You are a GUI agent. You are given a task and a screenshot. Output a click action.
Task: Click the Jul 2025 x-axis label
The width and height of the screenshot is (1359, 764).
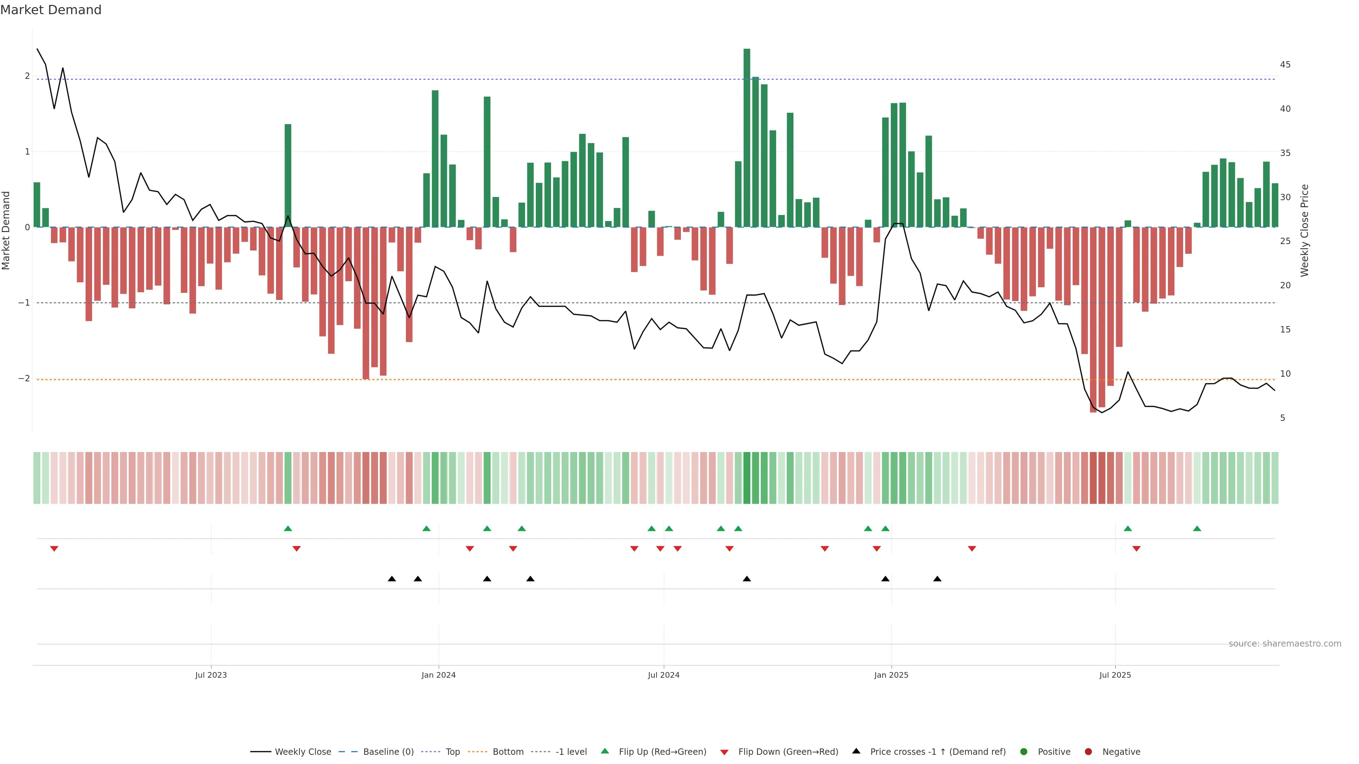[x=1115, y=675]
